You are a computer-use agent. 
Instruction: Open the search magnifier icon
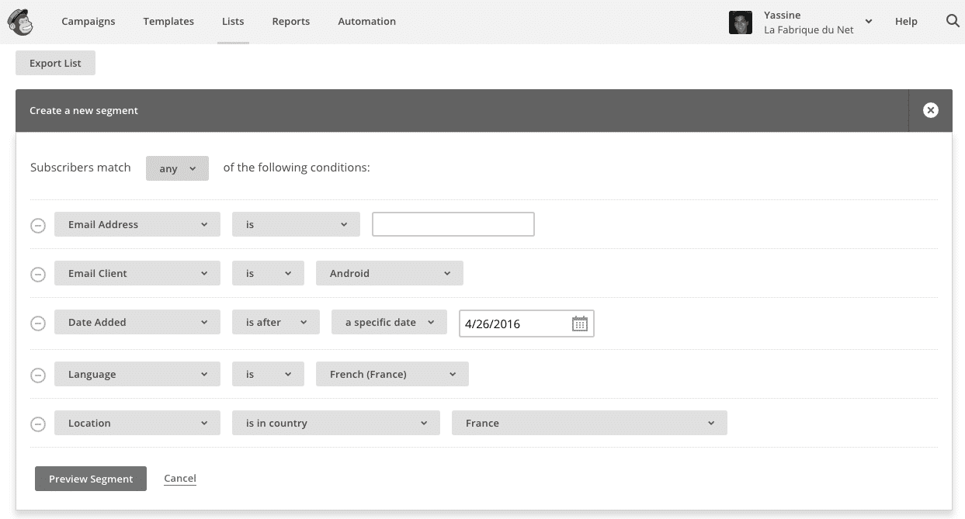(x=953, y=21)
